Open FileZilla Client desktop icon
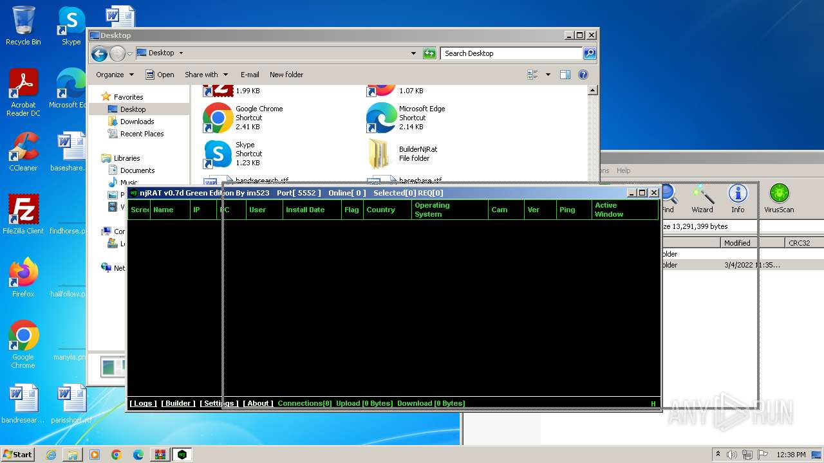The height and width of the screenshot is (463, 824). click(x=23, y=215)
